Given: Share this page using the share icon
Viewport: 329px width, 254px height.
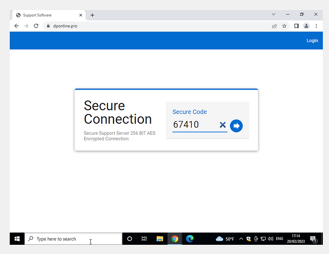Looking at the screenshot, I should pyautogui.click(x=275, y=26).
